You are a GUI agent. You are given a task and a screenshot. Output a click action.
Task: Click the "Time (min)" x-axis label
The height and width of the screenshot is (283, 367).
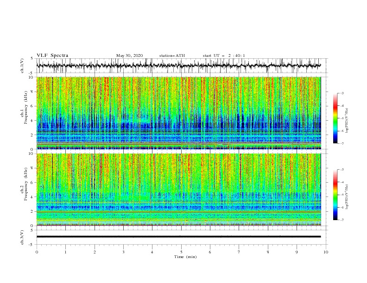tap(185, 257)
